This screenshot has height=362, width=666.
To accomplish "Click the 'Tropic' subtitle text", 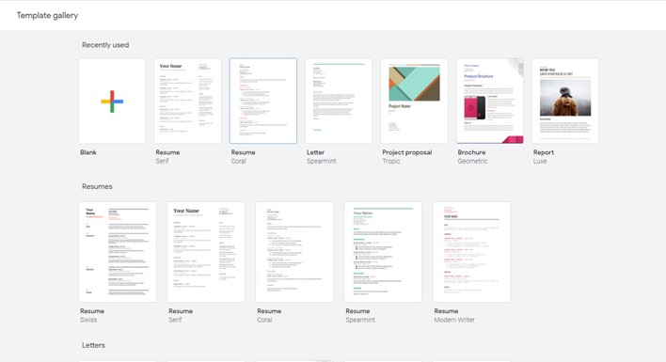I will point(391,162).
